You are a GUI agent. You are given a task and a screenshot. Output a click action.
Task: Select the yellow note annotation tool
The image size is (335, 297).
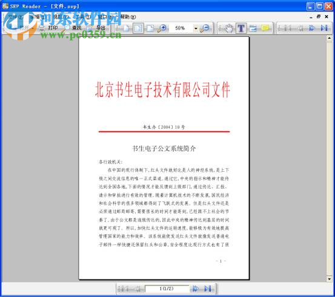[265, 28]
